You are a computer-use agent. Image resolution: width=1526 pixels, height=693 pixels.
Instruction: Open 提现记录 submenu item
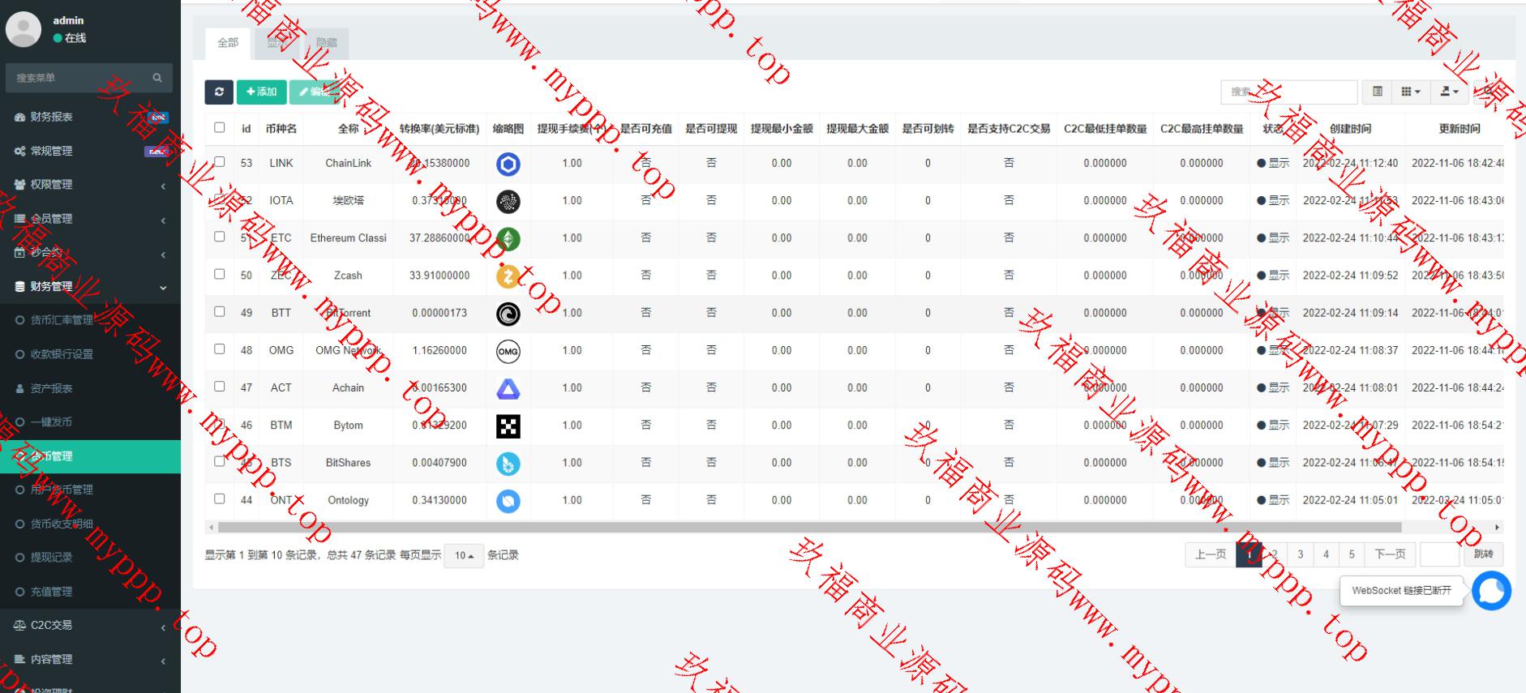90,558
